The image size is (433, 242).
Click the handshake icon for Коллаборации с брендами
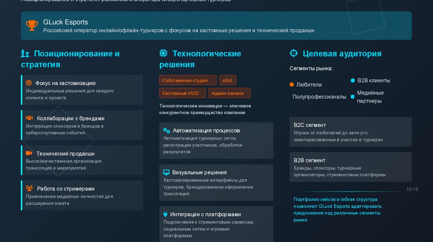29,118
